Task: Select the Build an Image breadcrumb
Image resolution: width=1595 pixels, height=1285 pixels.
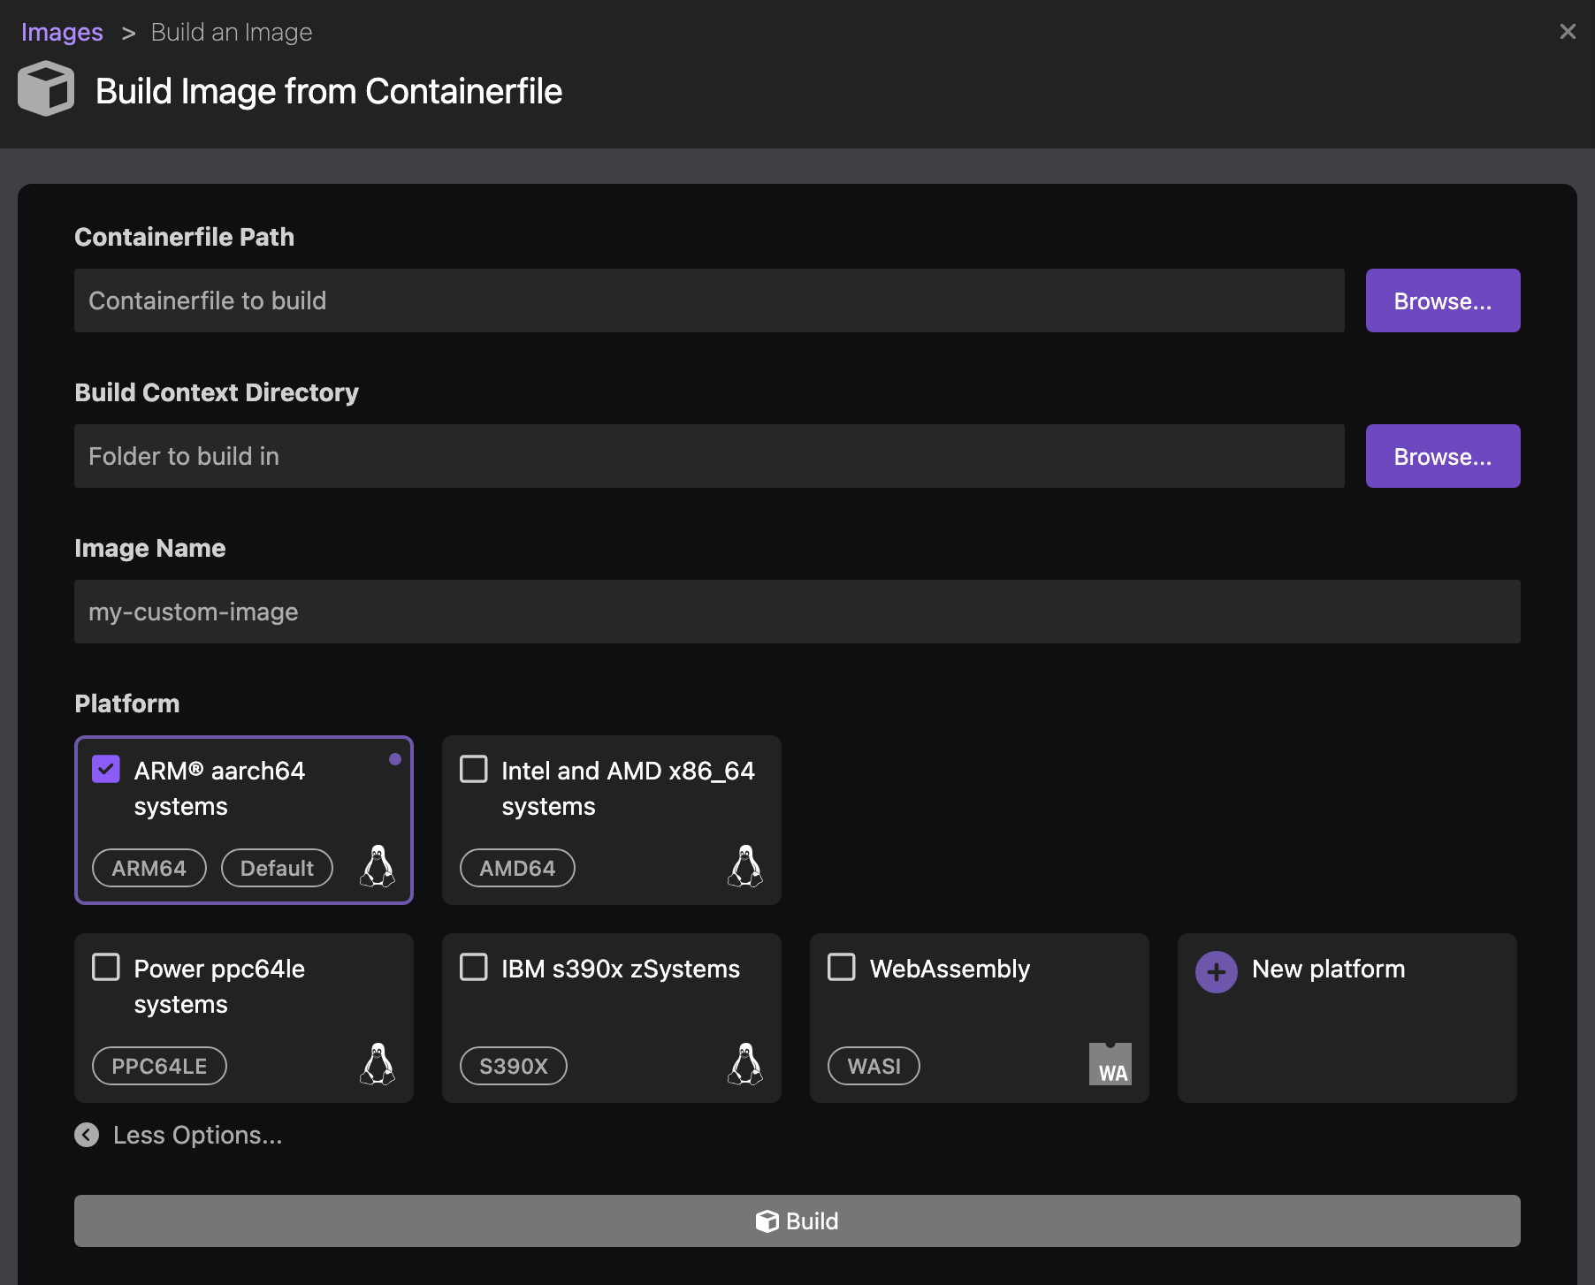Action: pos(231,32)
